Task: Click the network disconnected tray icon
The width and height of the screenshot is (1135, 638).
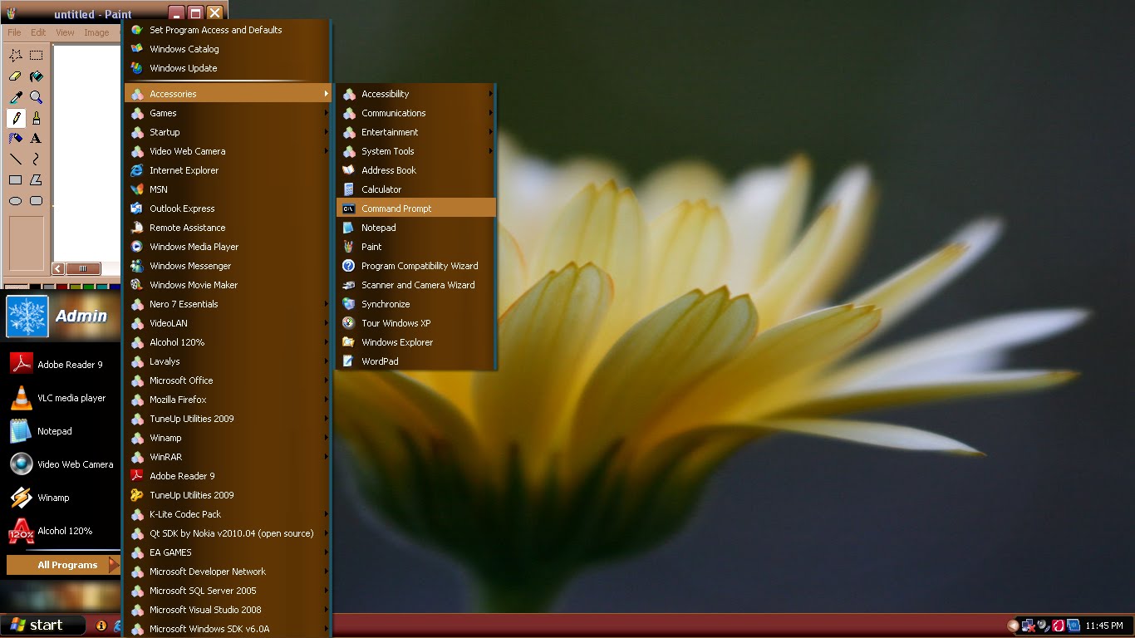Action: point(1029,626)
